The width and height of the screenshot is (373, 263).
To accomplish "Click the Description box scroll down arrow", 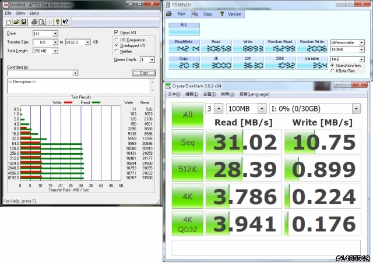I will point(152,90).
